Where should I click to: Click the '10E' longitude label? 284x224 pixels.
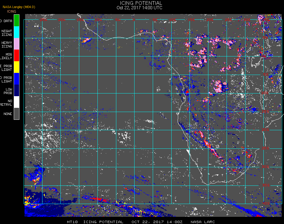[x=172, y=20]
